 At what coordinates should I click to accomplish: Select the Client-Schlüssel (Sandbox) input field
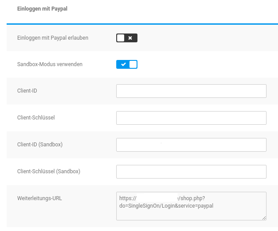click(x=191, y=172)
